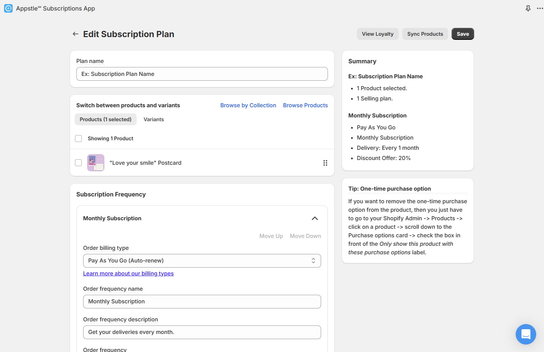Switch to the Products (1 selected) tab
This screenshot has height=352, width=544.
(106, 119)
